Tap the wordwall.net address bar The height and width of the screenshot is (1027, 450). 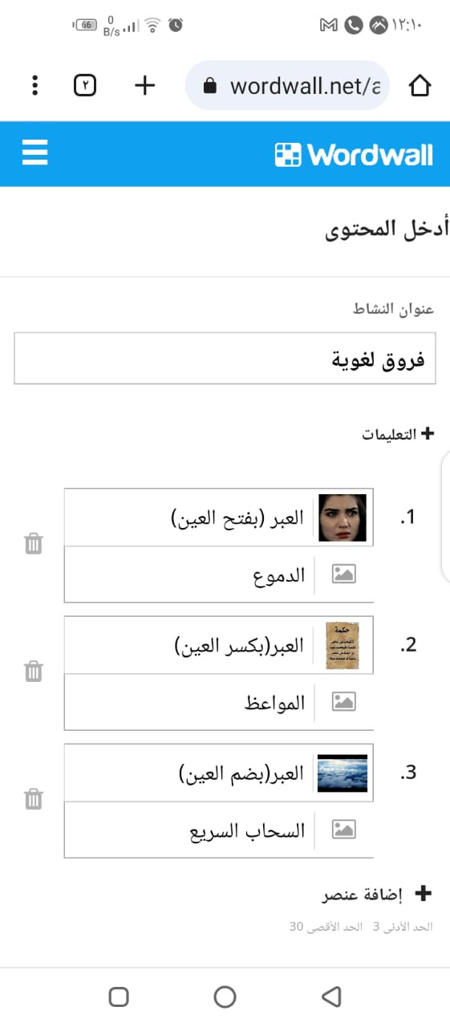[x=287, y=85]
